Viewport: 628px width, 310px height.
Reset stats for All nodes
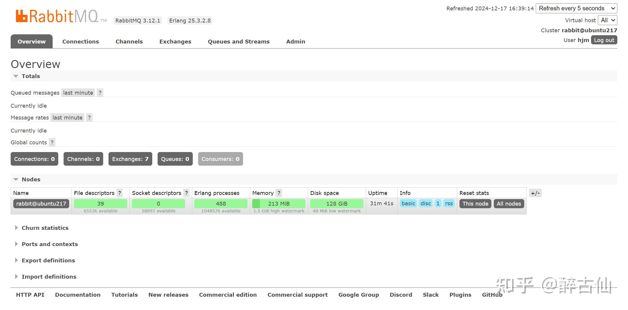click(x=509, y=204)
